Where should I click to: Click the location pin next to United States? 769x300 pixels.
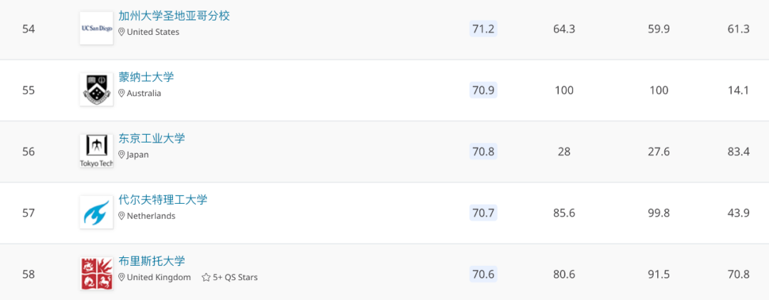click(122, 32)
